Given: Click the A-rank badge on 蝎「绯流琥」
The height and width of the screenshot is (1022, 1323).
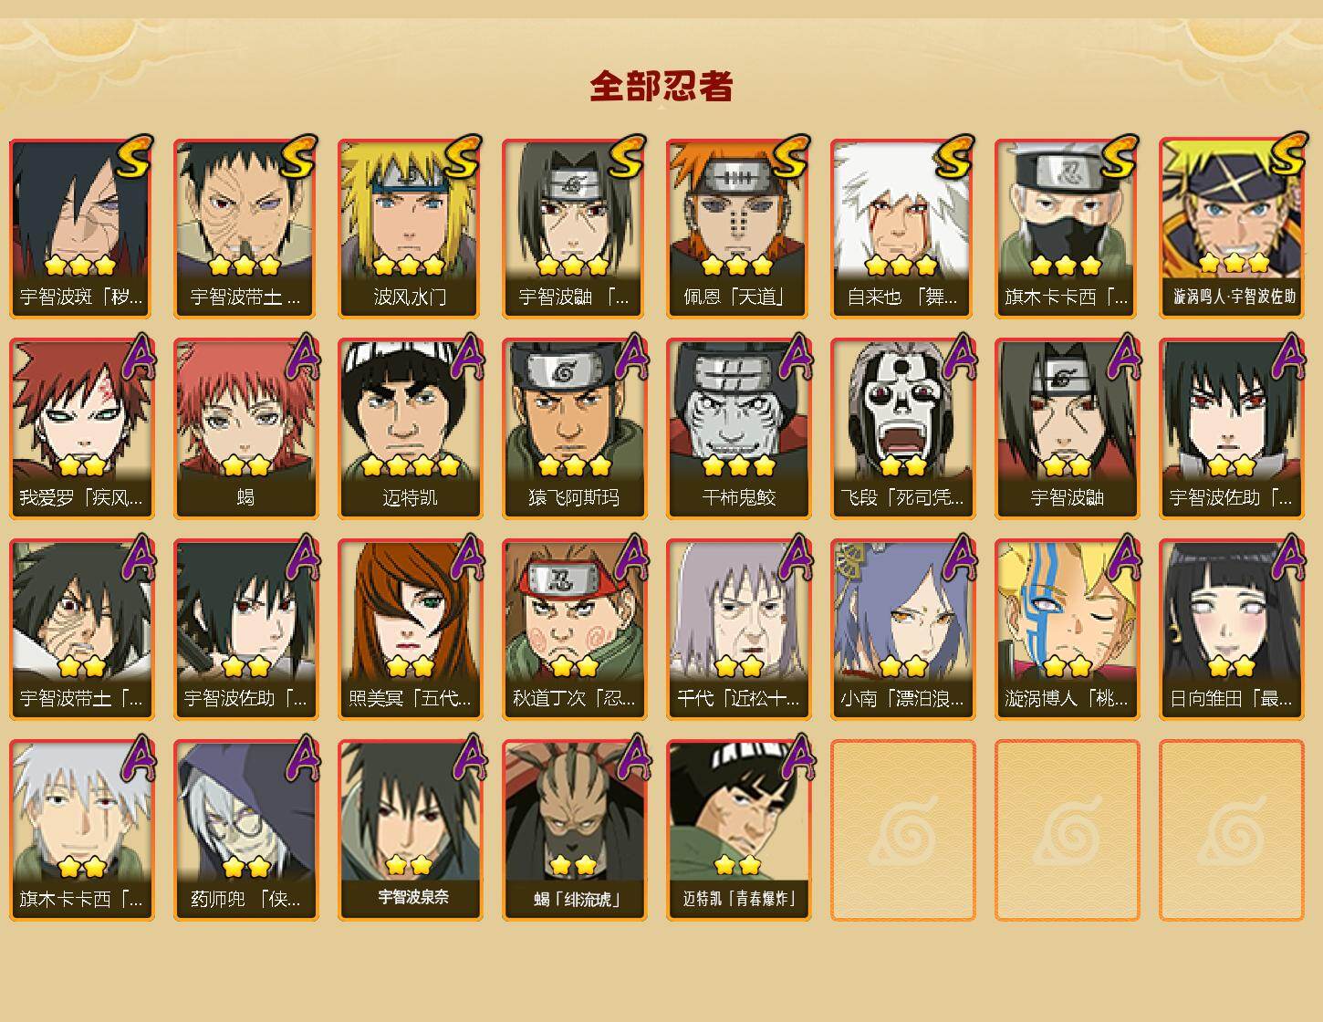Looking at the screenshot, I should (630, 758).
